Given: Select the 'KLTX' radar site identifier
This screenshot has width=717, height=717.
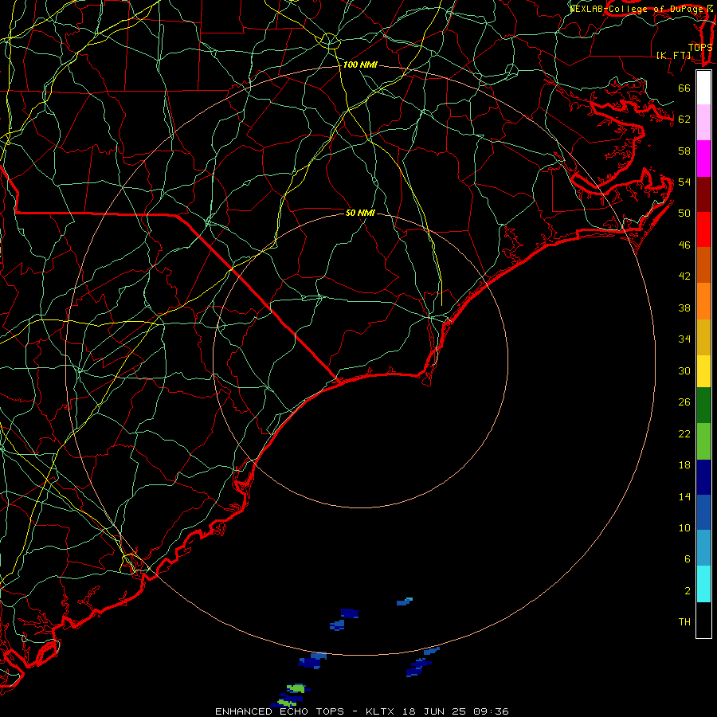Looking at the screenshot, I should pos(381,711).
